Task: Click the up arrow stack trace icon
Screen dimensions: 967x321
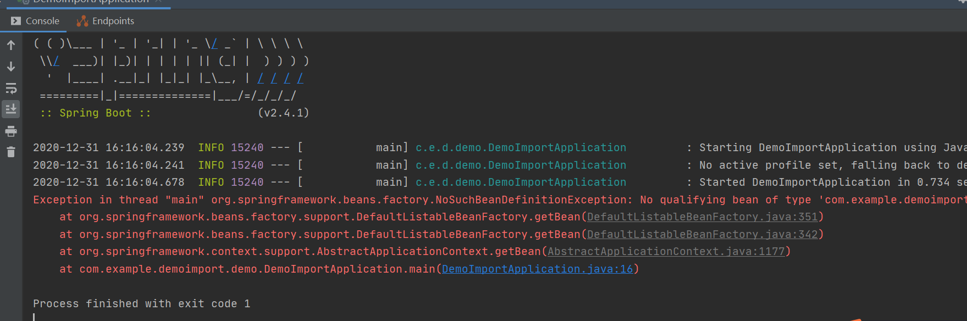Action: pos(11,45)
